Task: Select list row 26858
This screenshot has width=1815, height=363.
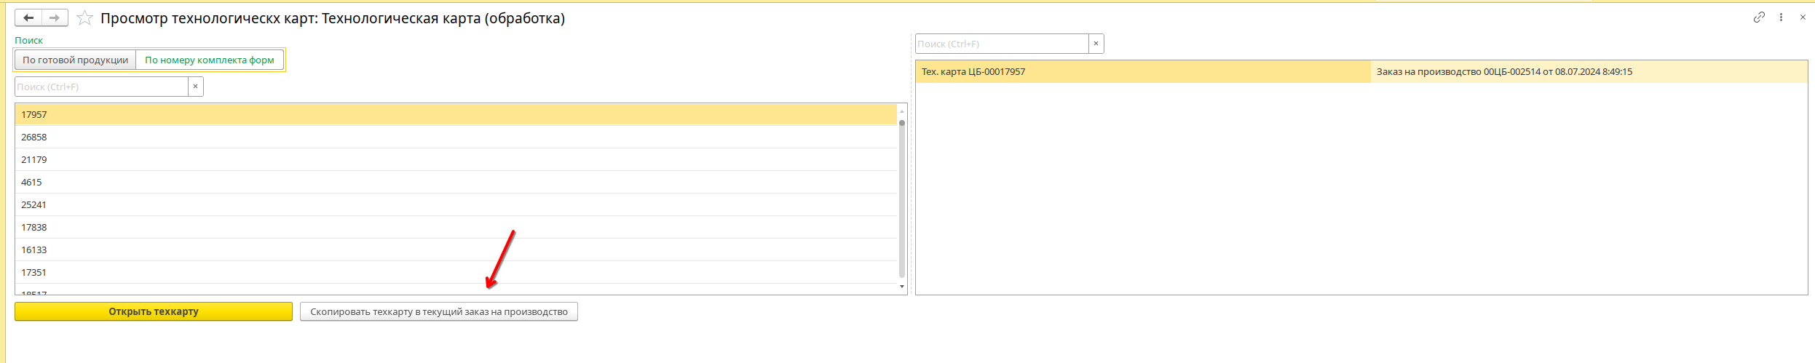Action: click(34, 137)
